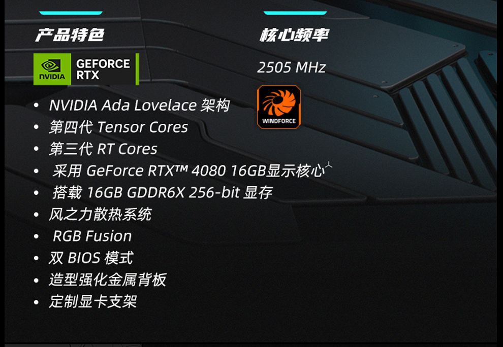Viewport: 503px width, 347px height.
Task: Click the bullet beside RGB Fusion
Action: pos(36,236)
